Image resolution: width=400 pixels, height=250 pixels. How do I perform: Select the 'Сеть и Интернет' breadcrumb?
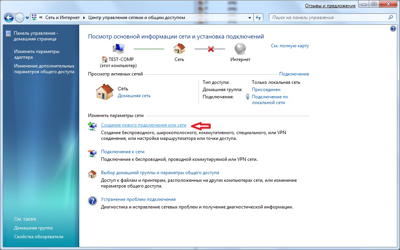[x=62, y=18]
